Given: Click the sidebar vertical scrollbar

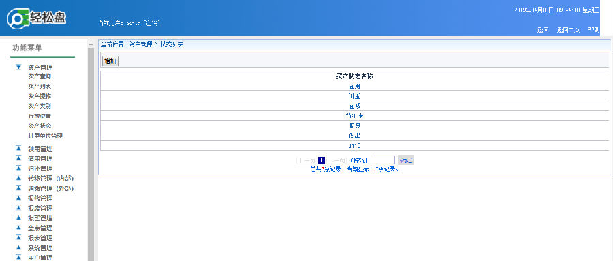Looking at the screenshot, I should coord(91,150).
